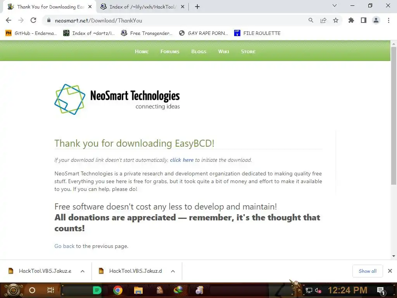Click the muted volume tray icon
Viewport: 397px width, 298px height.
pos(318,290)
